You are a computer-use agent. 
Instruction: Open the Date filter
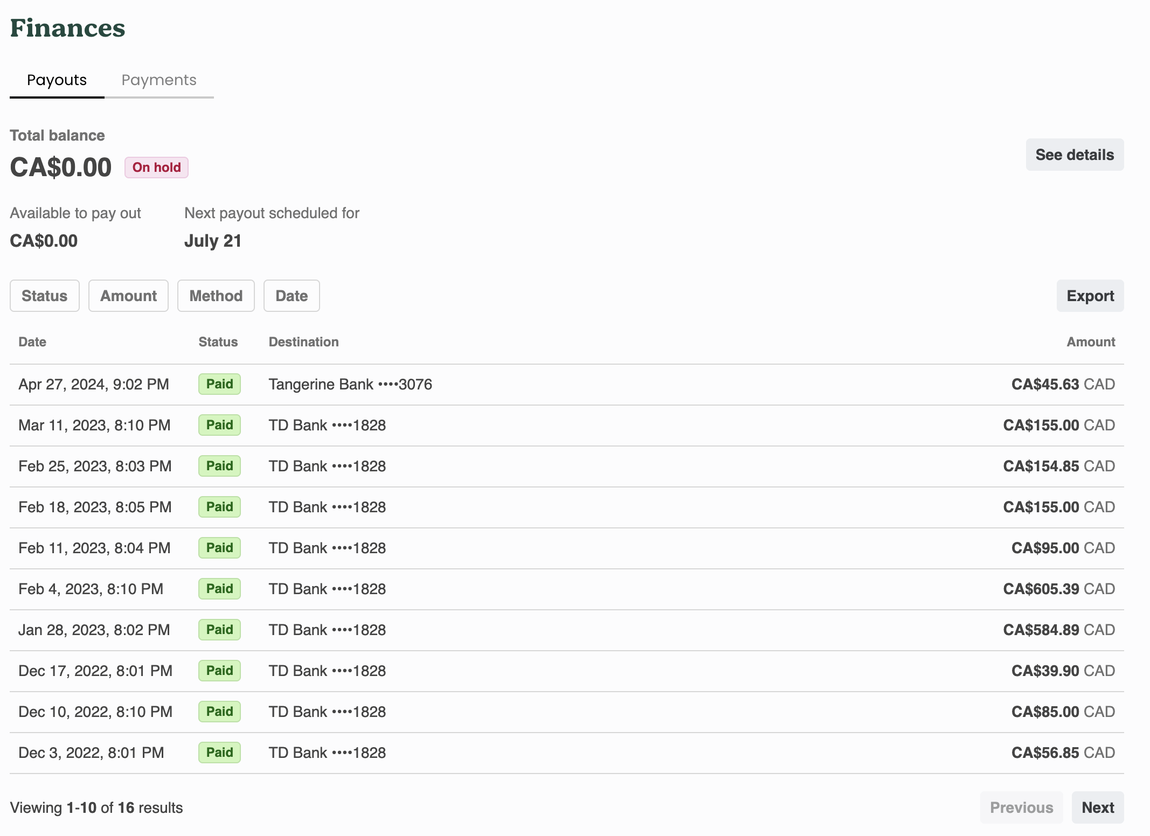tap(292, 296)
